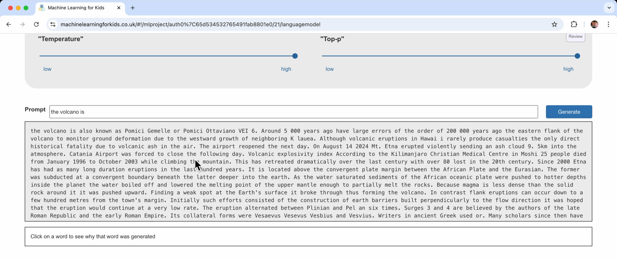Click the Temperature slider handle
This screenshot has width=617, height=258.
coord(295,56)
